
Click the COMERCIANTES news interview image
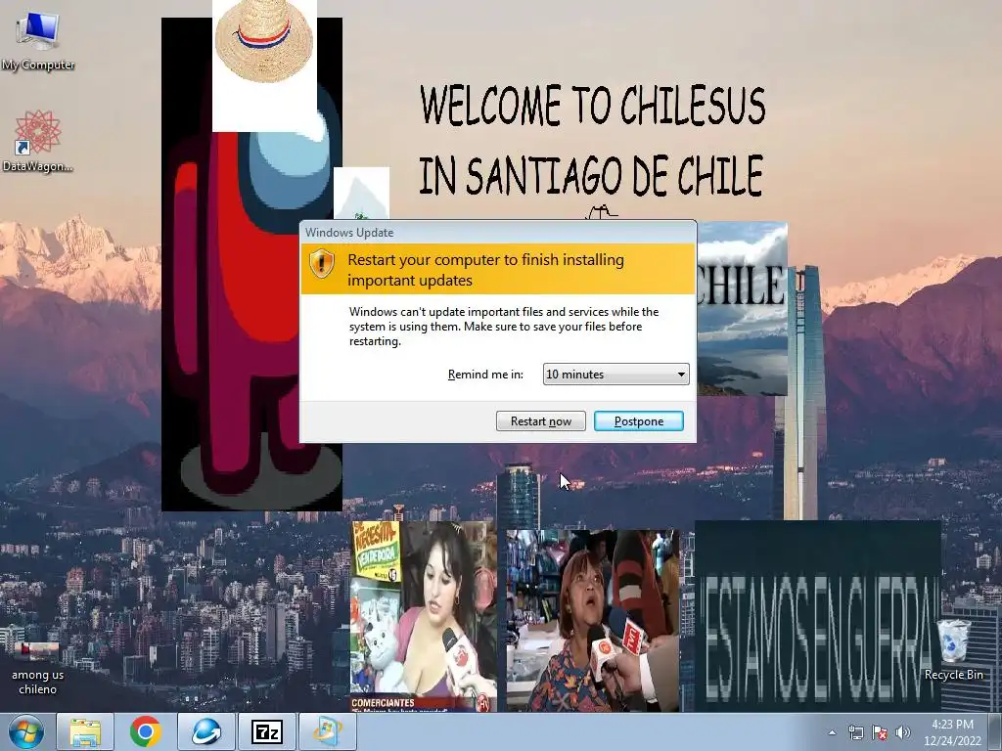click(x=423, y=616)
